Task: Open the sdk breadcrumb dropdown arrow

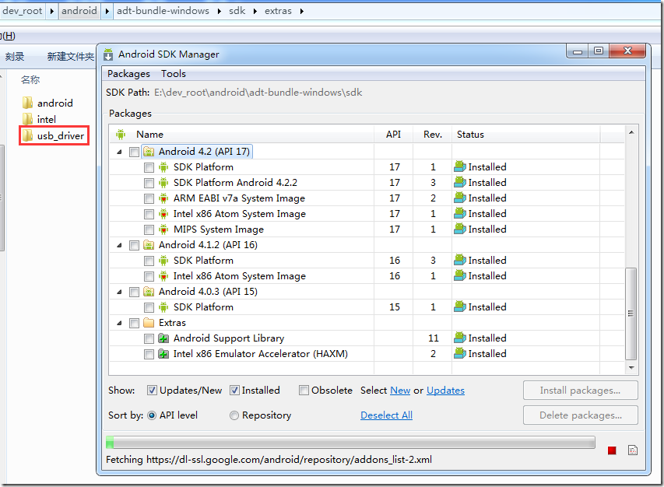Action: point(255,11)
